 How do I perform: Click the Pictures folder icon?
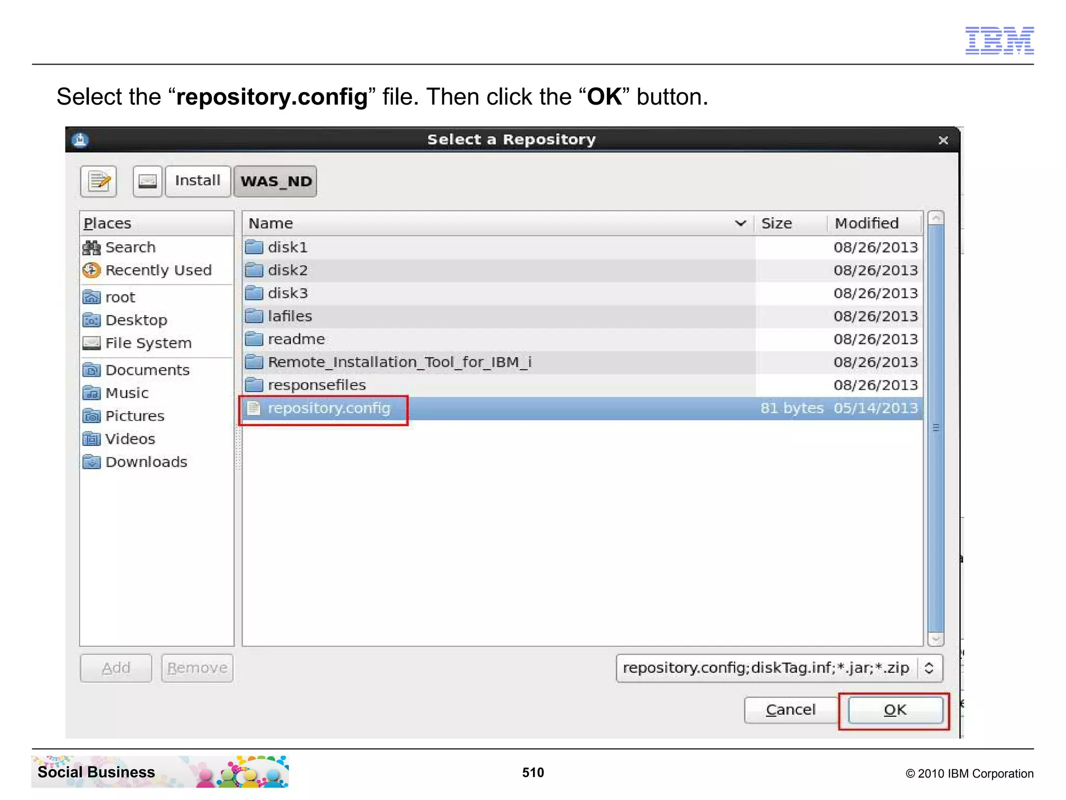[92, 416]
